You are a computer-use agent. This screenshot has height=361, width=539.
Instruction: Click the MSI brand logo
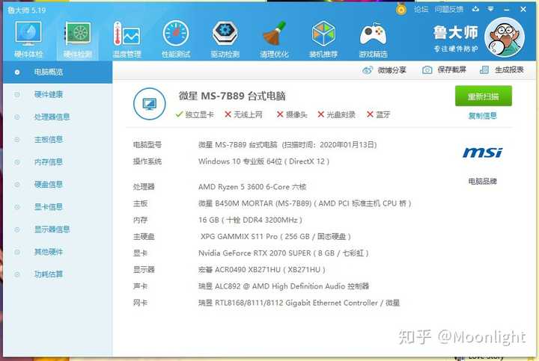(x=482, y=152)
